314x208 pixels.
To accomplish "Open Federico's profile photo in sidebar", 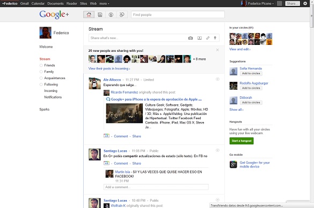I will (x=46, y=33).
